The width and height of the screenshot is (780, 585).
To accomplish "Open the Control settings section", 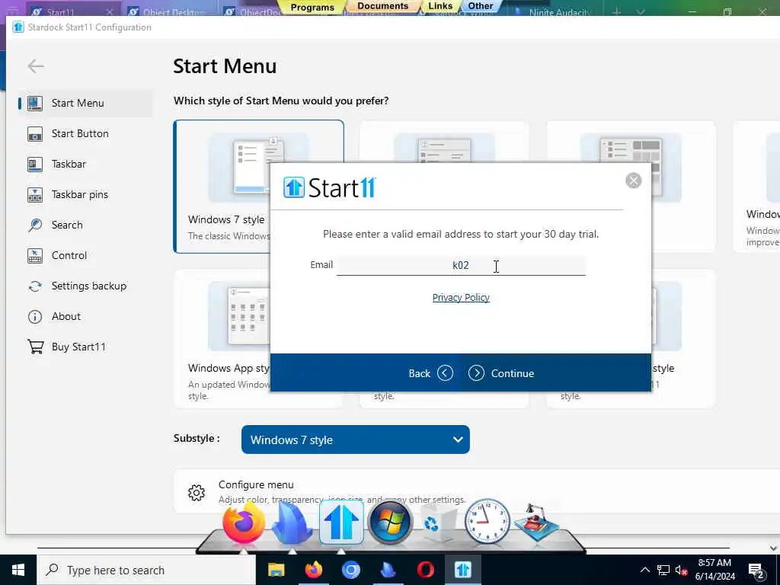I will pyautogui.click(x=85, y=255).
